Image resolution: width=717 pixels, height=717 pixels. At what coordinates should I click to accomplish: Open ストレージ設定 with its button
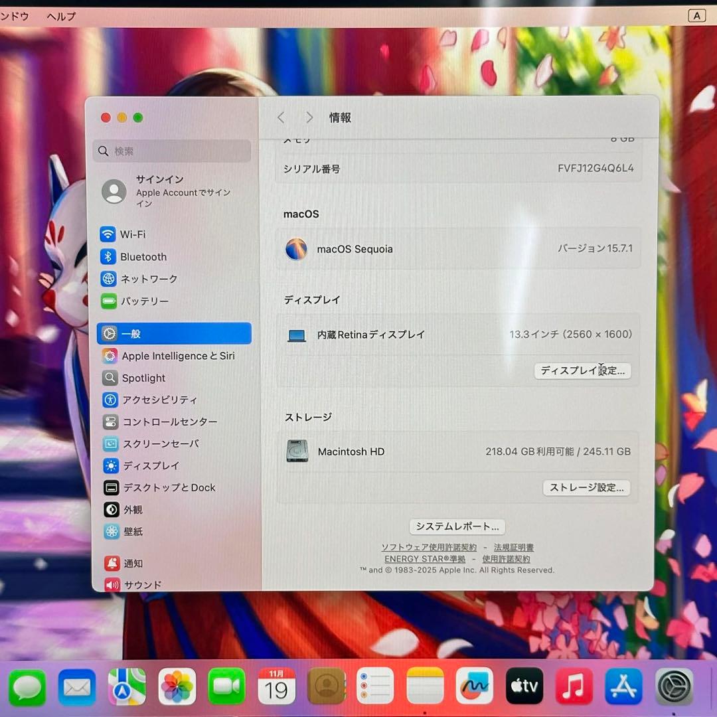586,488
